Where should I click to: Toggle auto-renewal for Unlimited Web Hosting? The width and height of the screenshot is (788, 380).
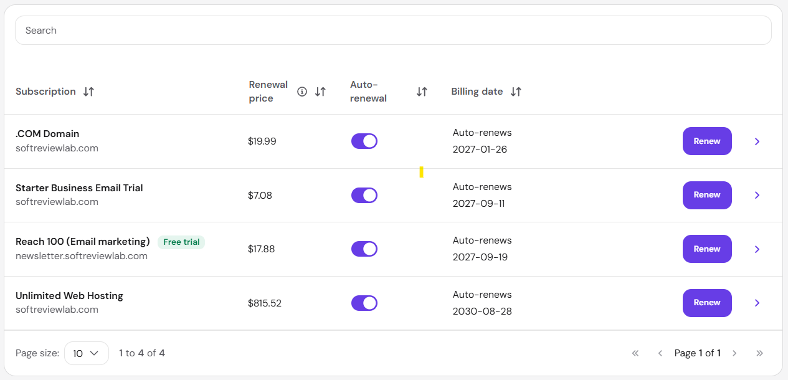tap(364, 303)
